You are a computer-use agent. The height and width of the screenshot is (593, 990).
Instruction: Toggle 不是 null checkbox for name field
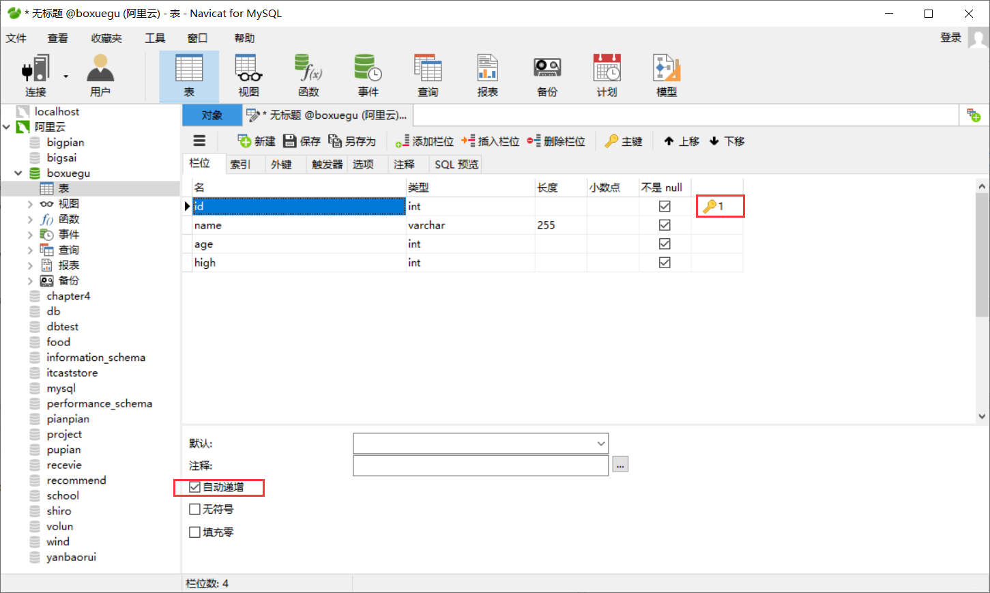click(665, 225)
